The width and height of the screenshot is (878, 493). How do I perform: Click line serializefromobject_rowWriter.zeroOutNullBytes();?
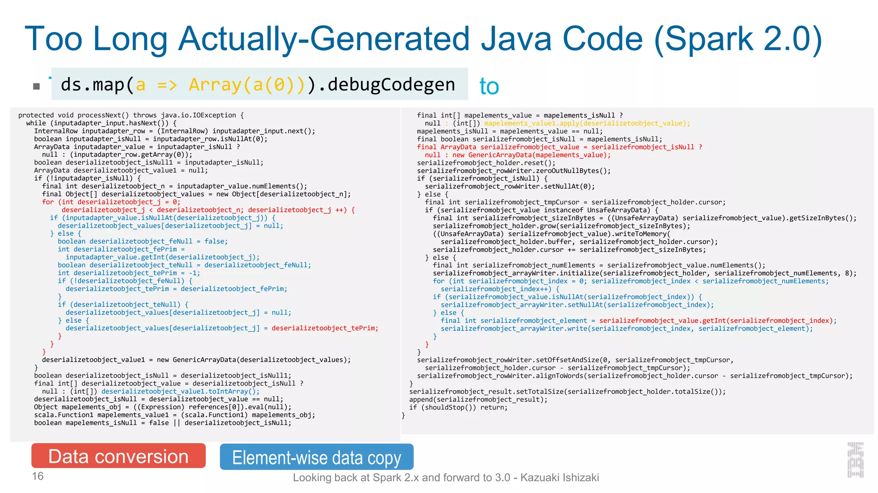[x=514, y=171]
